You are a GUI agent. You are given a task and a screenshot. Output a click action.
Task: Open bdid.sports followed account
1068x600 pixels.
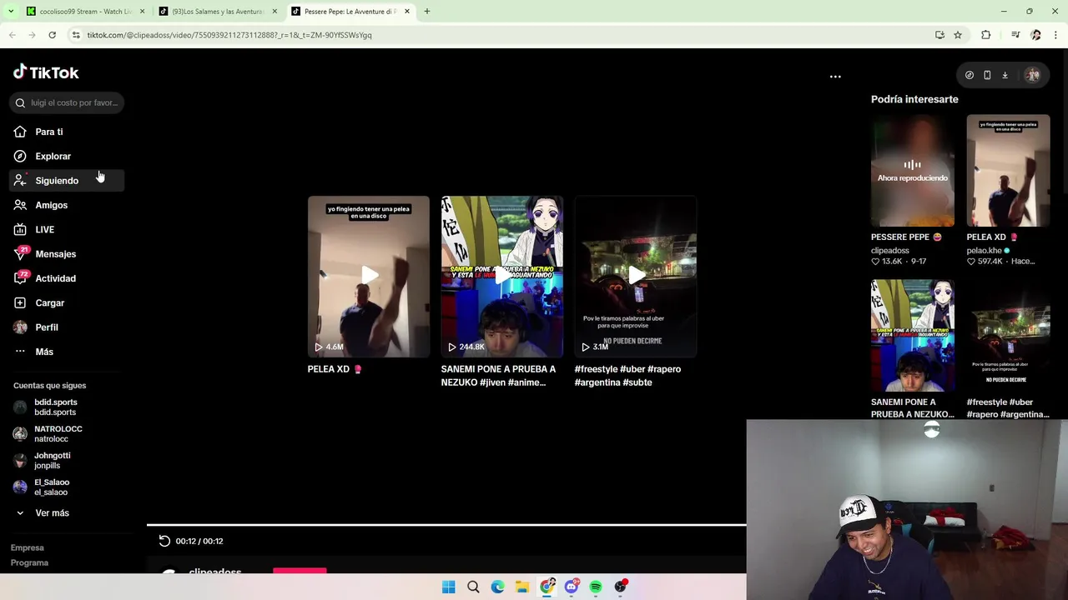55,407
